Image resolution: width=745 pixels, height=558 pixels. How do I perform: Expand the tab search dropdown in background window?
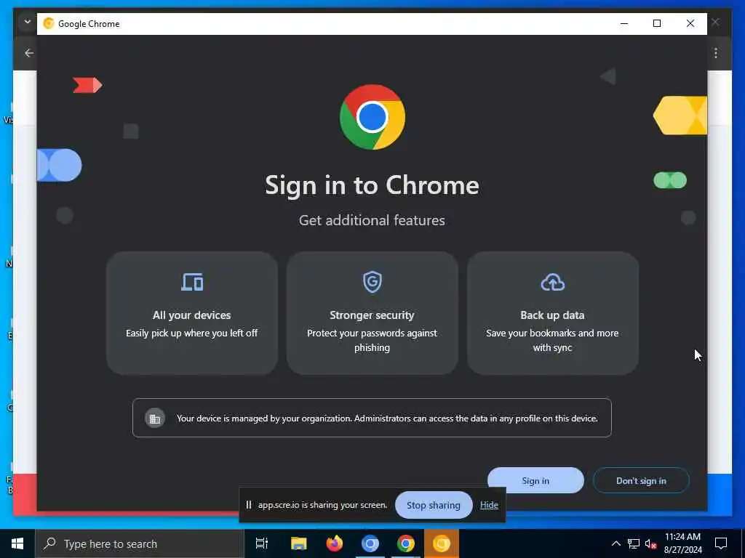(27, 22)
